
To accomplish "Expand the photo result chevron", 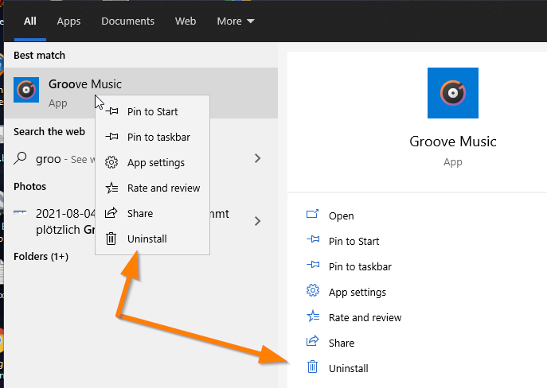I will pyautogui.click(x=257, y=220).
